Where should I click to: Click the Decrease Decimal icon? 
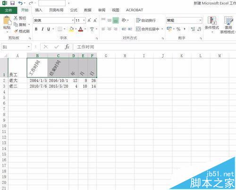click(x=199, y=29)
